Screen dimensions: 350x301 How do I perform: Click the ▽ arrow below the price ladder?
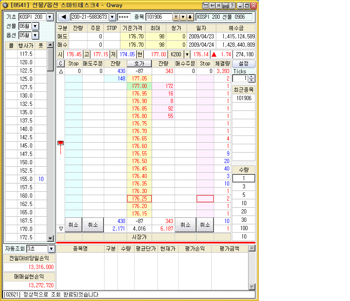[61, 228]
